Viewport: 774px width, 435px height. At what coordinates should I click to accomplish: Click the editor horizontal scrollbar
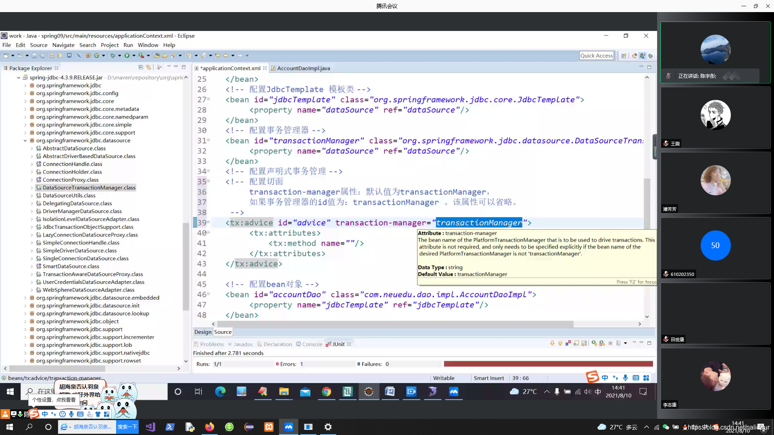tap(395, 324)
